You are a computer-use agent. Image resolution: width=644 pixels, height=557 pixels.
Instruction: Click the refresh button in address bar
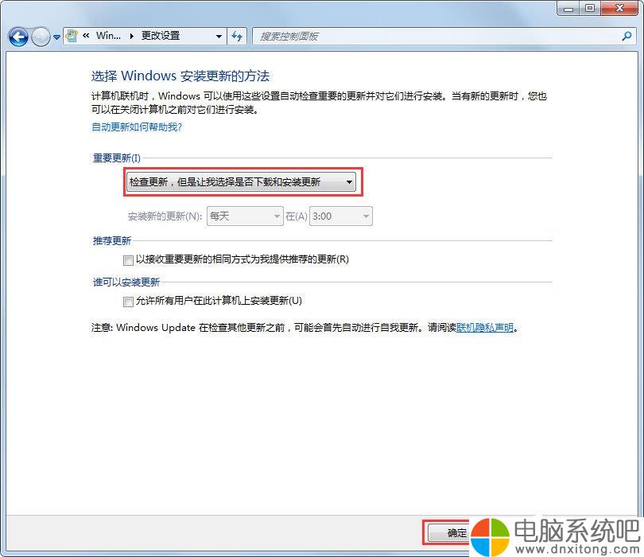(237, 36)
